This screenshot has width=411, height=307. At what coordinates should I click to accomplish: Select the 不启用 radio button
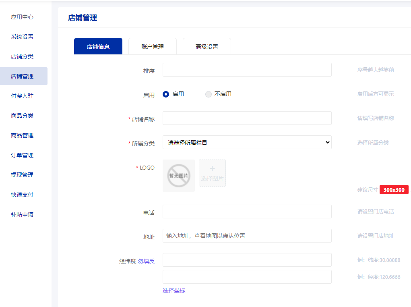coord(208,94)
